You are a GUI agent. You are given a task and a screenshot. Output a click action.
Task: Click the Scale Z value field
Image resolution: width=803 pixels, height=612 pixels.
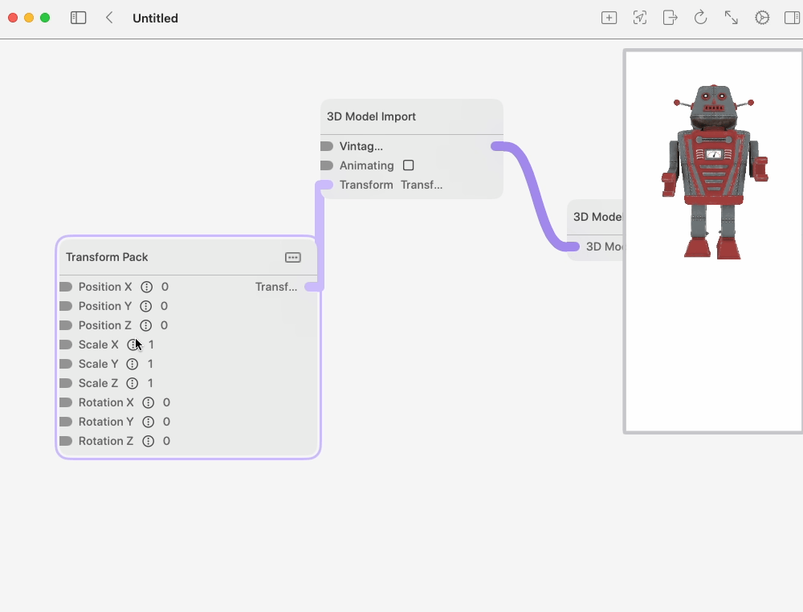(x=150, y=383)
